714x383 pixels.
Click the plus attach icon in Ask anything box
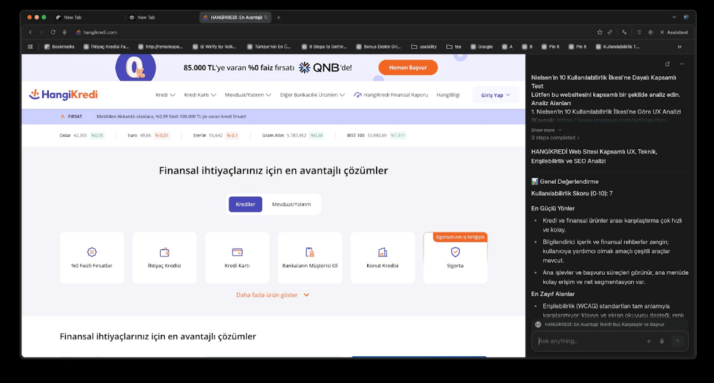[649, 341]
